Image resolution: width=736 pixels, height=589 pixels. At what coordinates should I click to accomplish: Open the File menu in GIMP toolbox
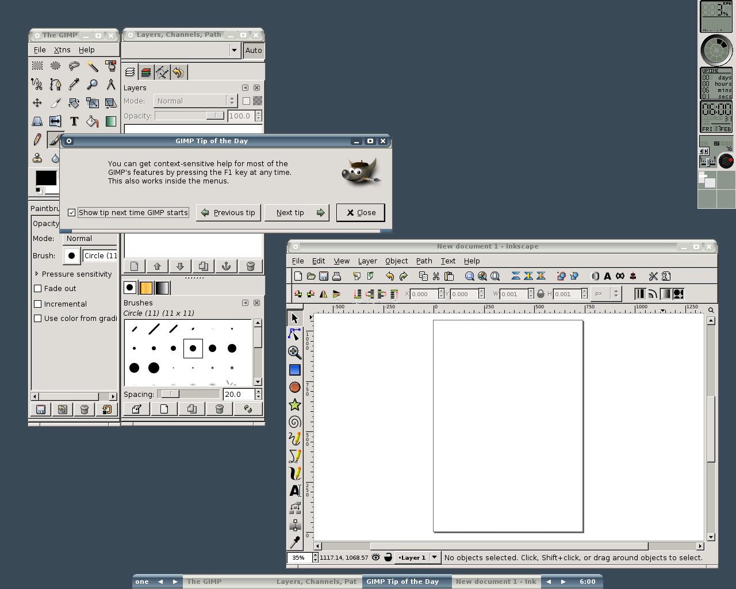point(40,50)
